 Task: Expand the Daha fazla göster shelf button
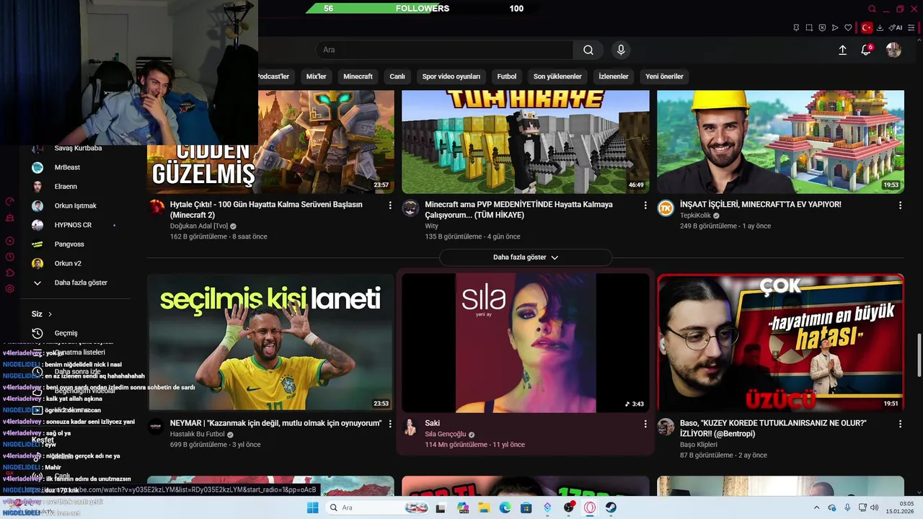tap(526, 257)
